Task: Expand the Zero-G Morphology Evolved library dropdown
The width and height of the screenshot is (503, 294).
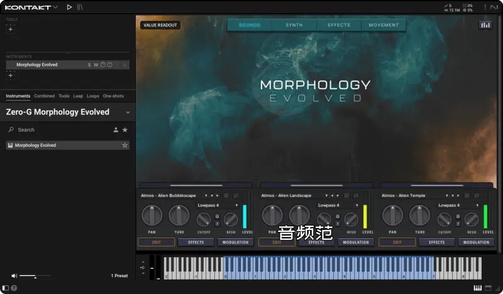Action: 128,113
